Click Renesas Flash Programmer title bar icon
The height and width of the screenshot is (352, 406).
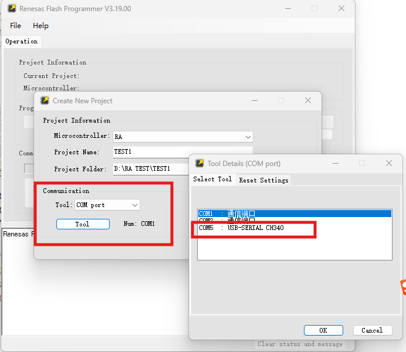(x=12, y=8)
